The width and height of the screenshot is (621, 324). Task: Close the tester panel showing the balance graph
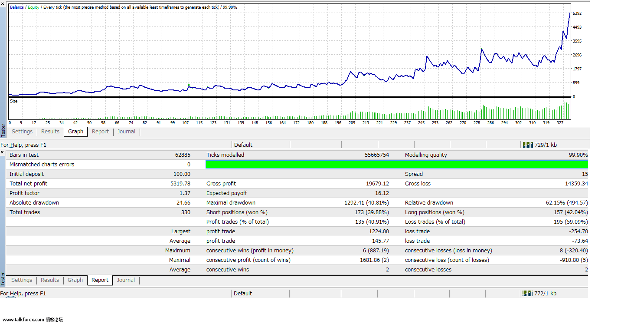(3, 4)
